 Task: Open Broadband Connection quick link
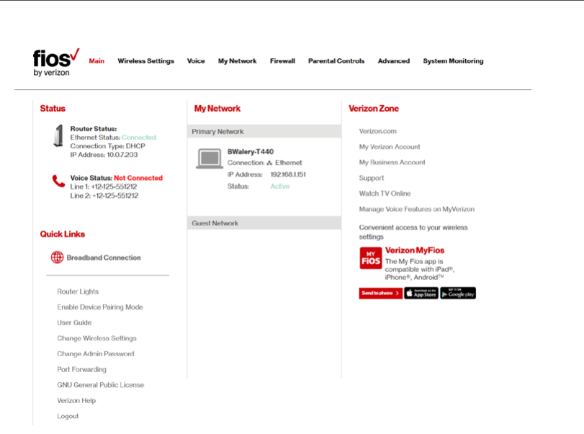(104, 258)
